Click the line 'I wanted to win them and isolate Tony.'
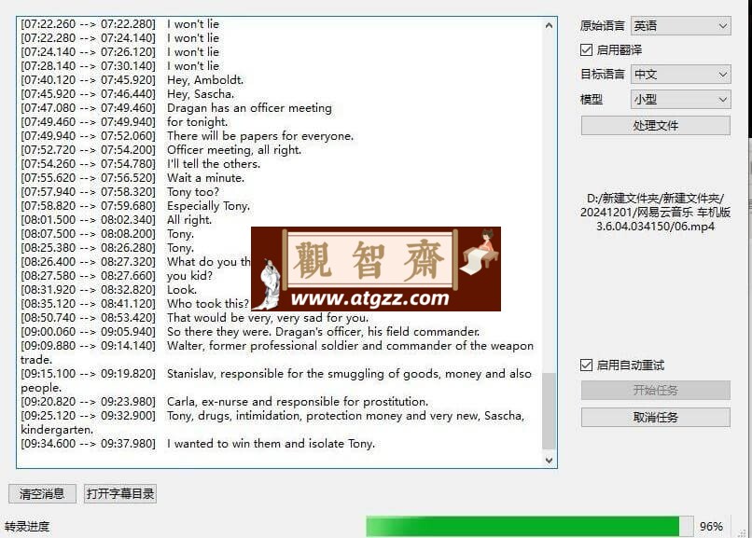 pos(271,444)
